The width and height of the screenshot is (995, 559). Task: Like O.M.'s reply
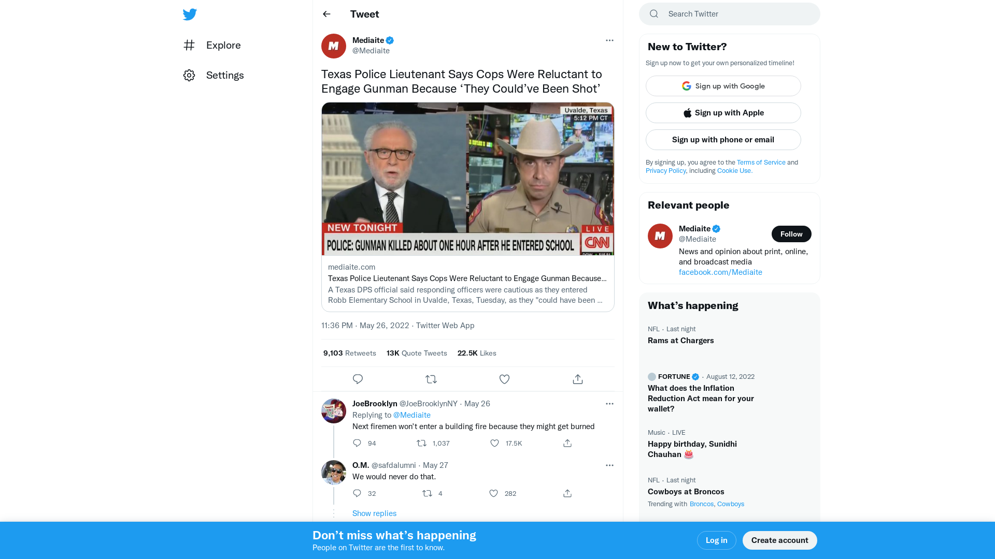(494, 493)
